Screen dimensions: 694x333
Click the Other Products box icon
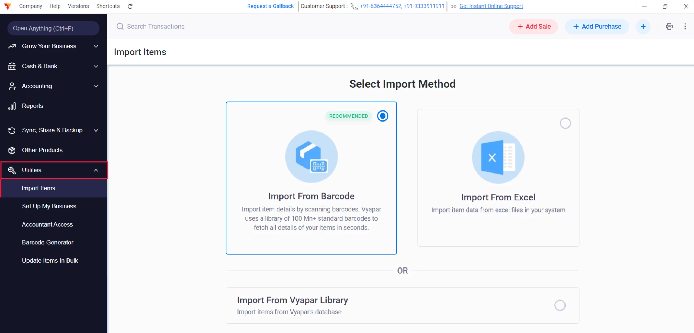point(12,150)
